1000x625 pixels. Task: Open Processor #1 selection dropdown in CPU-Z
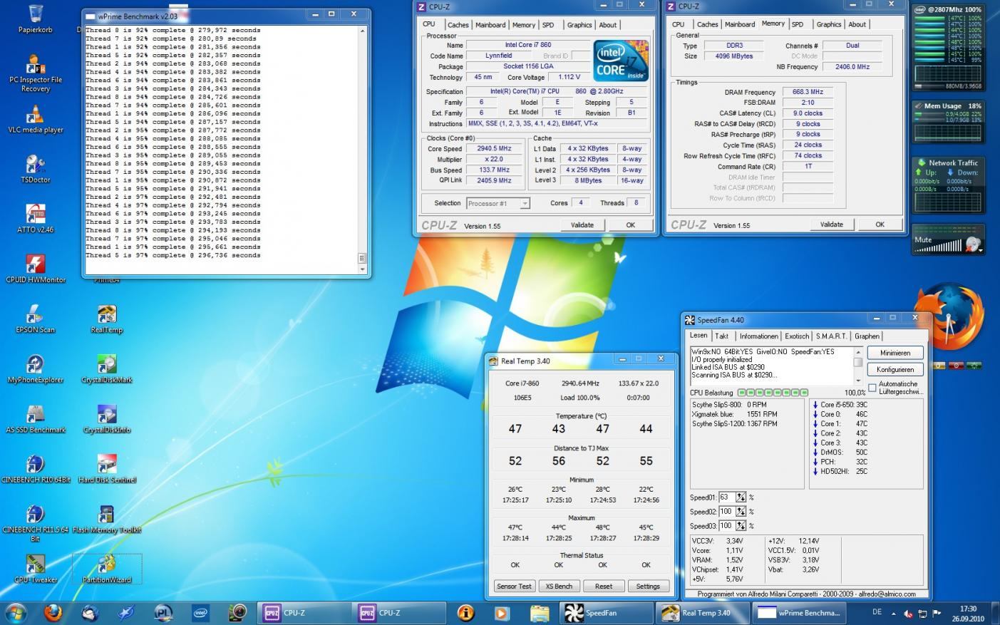coord(498,203)
